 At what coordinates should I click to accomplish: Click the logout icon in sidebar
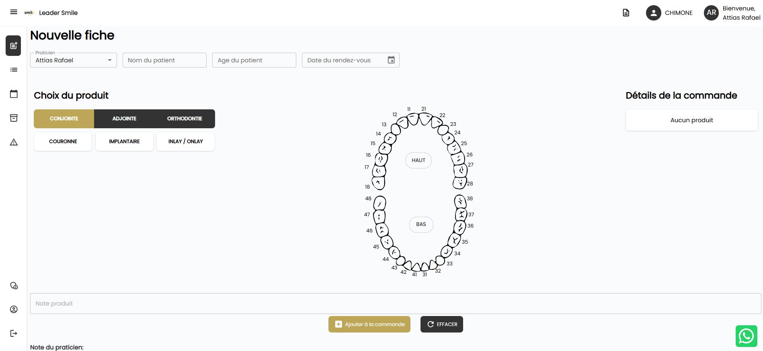click(14, 333)
